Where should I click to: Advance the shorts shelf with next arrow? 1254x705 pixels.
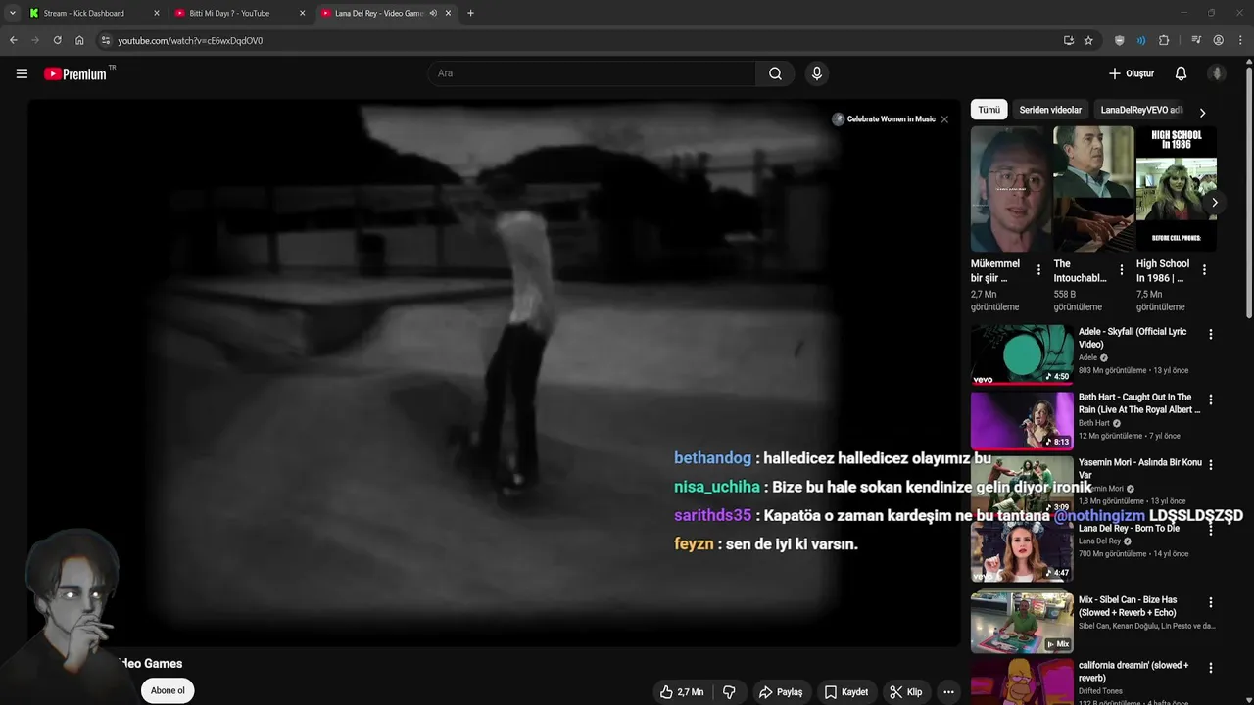click(1214, 203)
